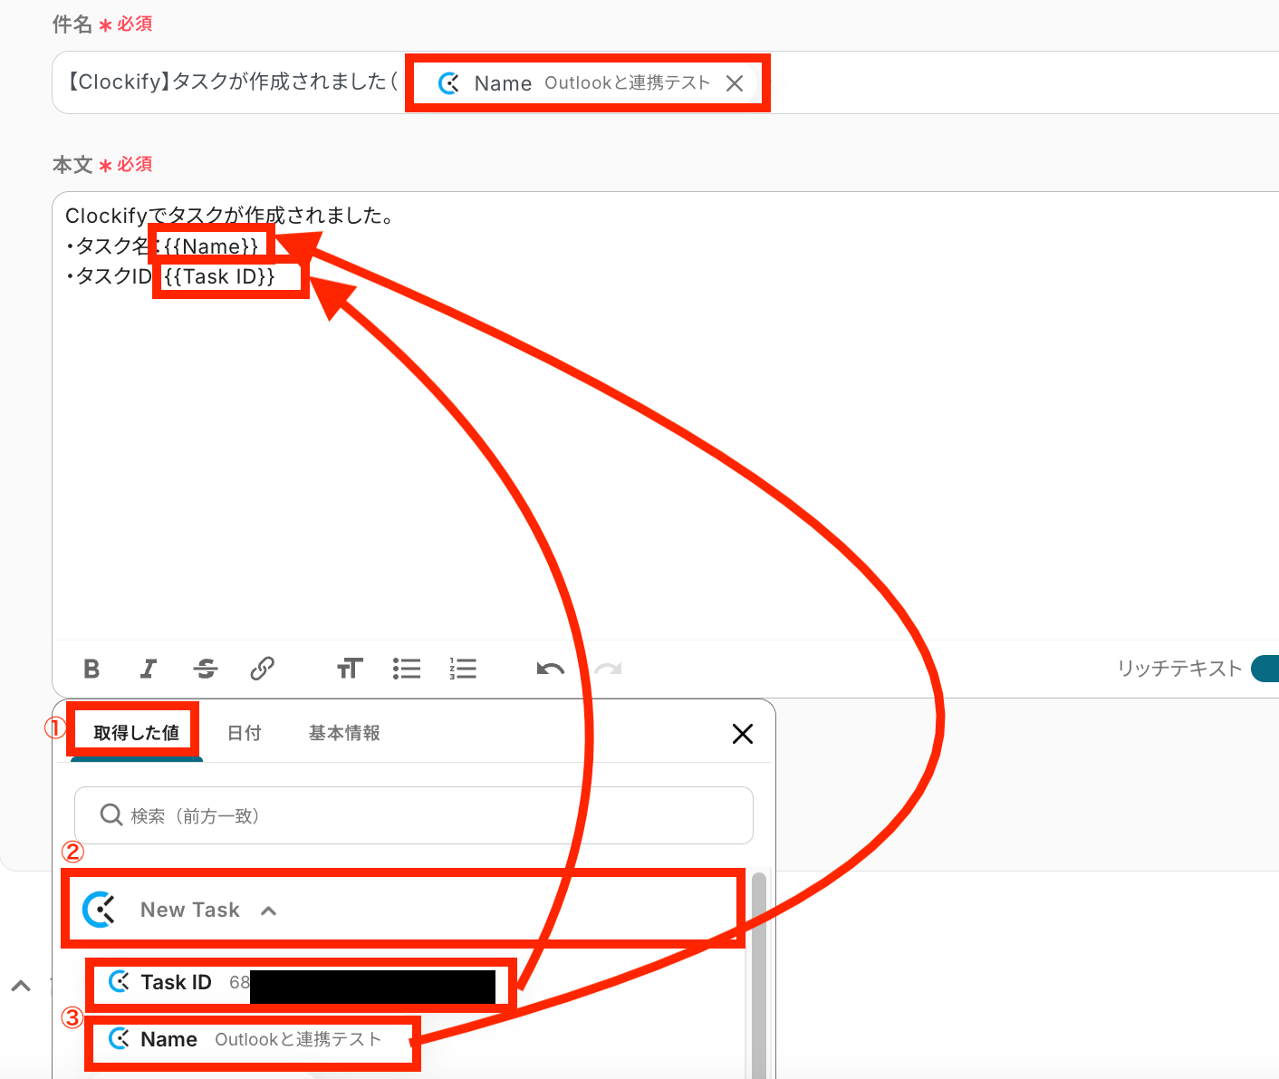Select the Task ID value item

302,983
